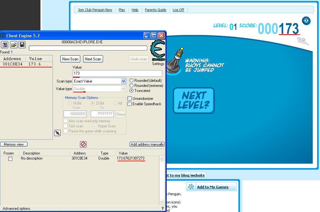Viewport: 320px width, 212px height.
Task: Click the Type column header in address table
Action: pyautogui.click(x=104, y=153)
